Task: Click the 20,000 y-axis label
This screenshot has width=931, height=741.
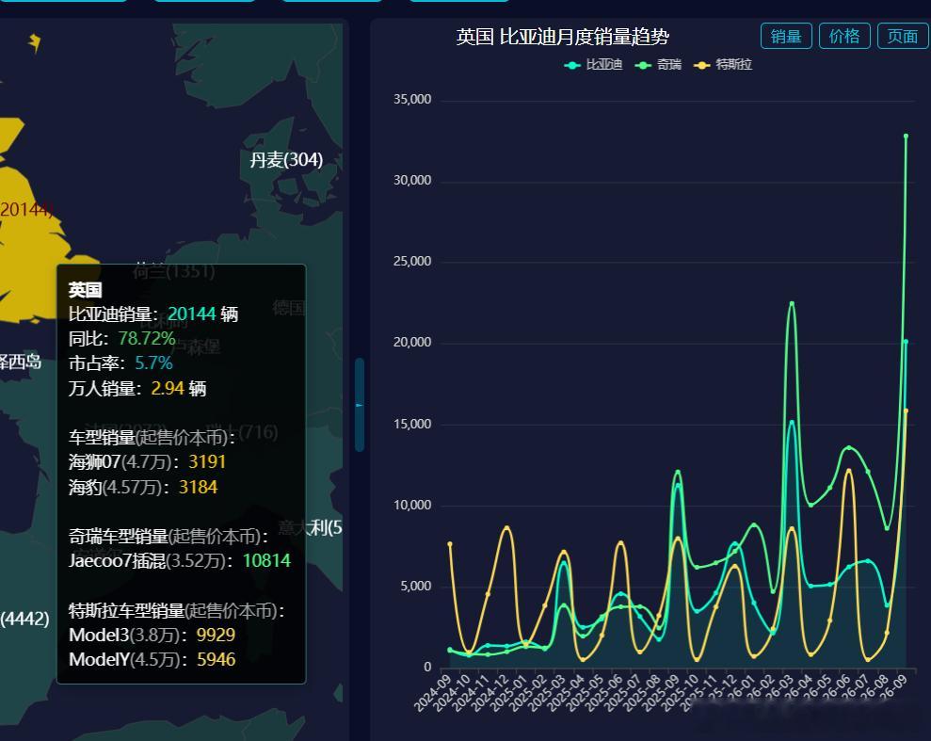Action: pos(412,343)
